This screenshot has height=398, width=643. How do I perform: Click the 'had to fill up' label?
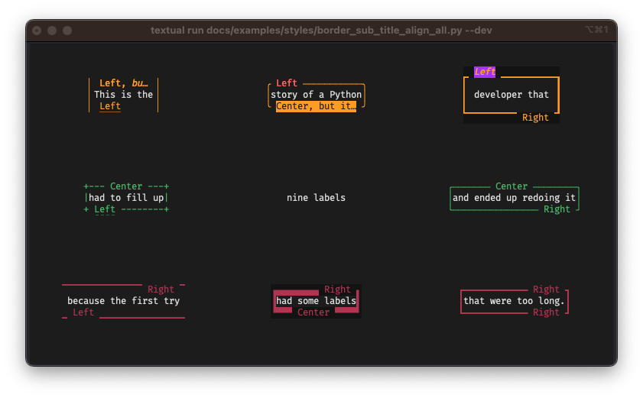tap(126, 198)
